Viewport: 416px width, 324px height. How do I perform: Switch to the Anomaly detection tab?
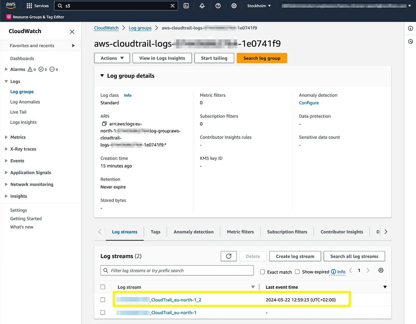pos(193,232)
